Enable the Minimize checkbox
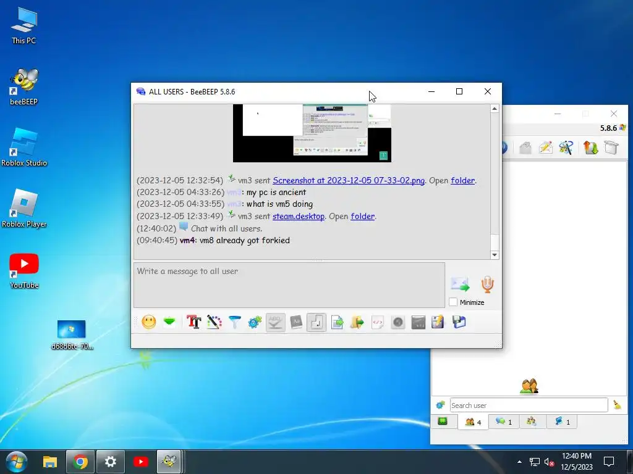633x474 pixels. point(453,302)
